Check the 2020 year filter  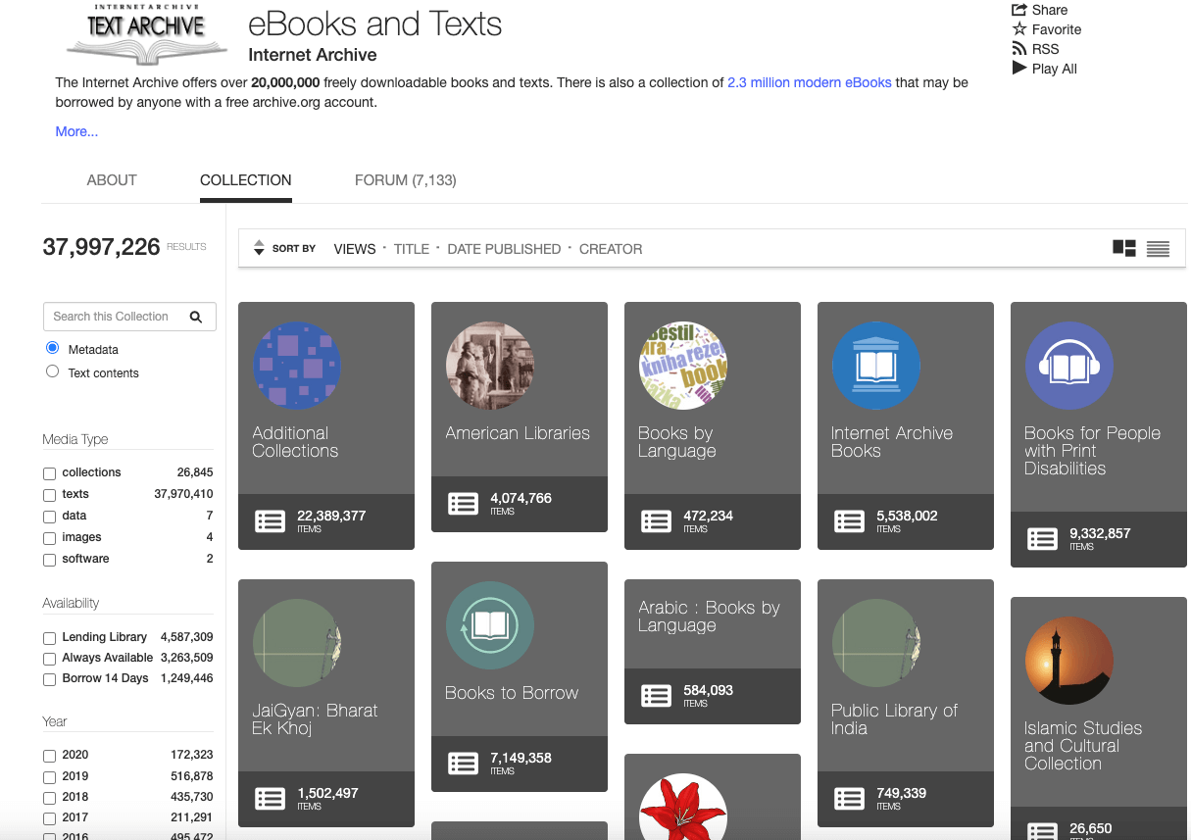(50, 756)
